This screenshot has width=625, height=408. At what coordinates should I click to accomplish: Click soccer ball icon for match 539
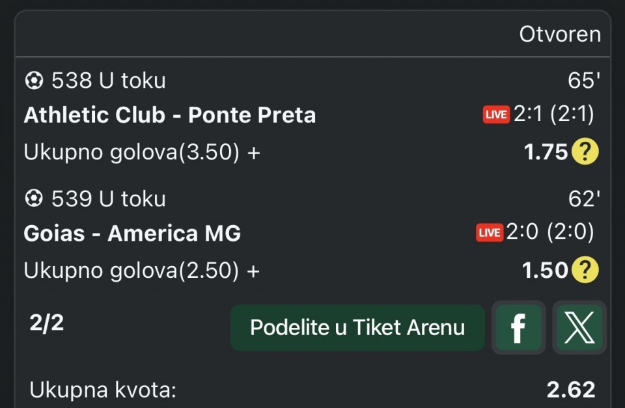click(x=34, y=198)
